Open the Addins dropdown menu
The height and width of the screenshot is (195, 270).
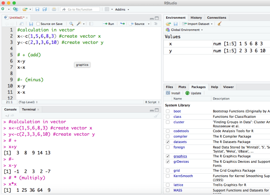[121, 9]
